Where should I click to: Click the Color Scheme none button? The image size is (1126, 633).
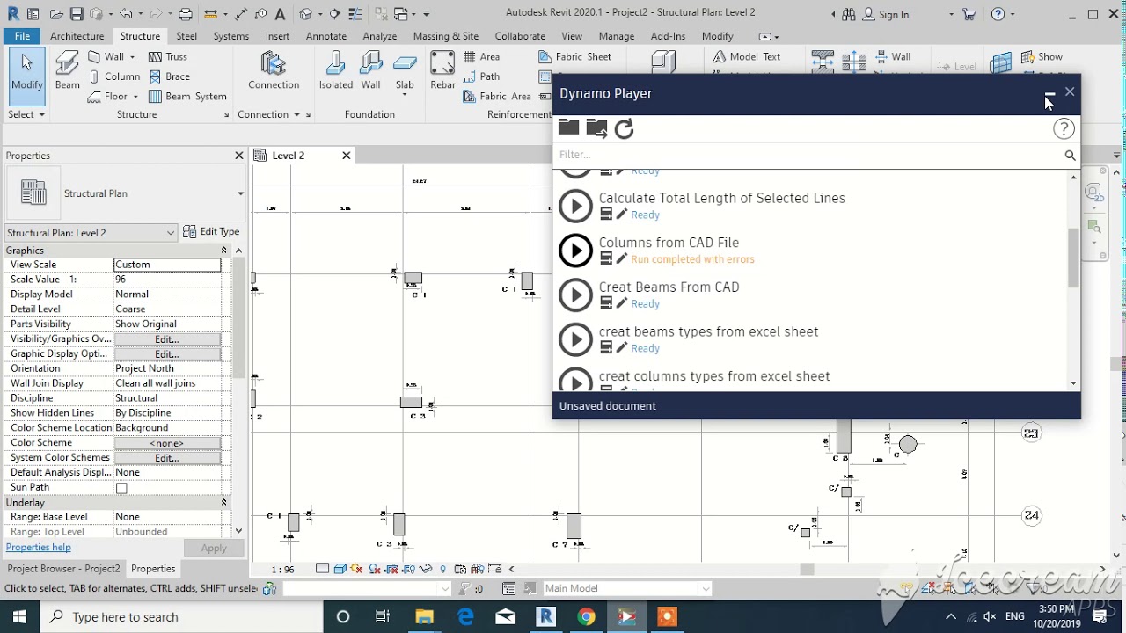tap(167, 443)
